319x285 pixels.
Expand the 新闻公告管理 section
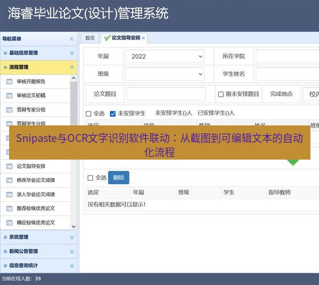tap(72, 251)
